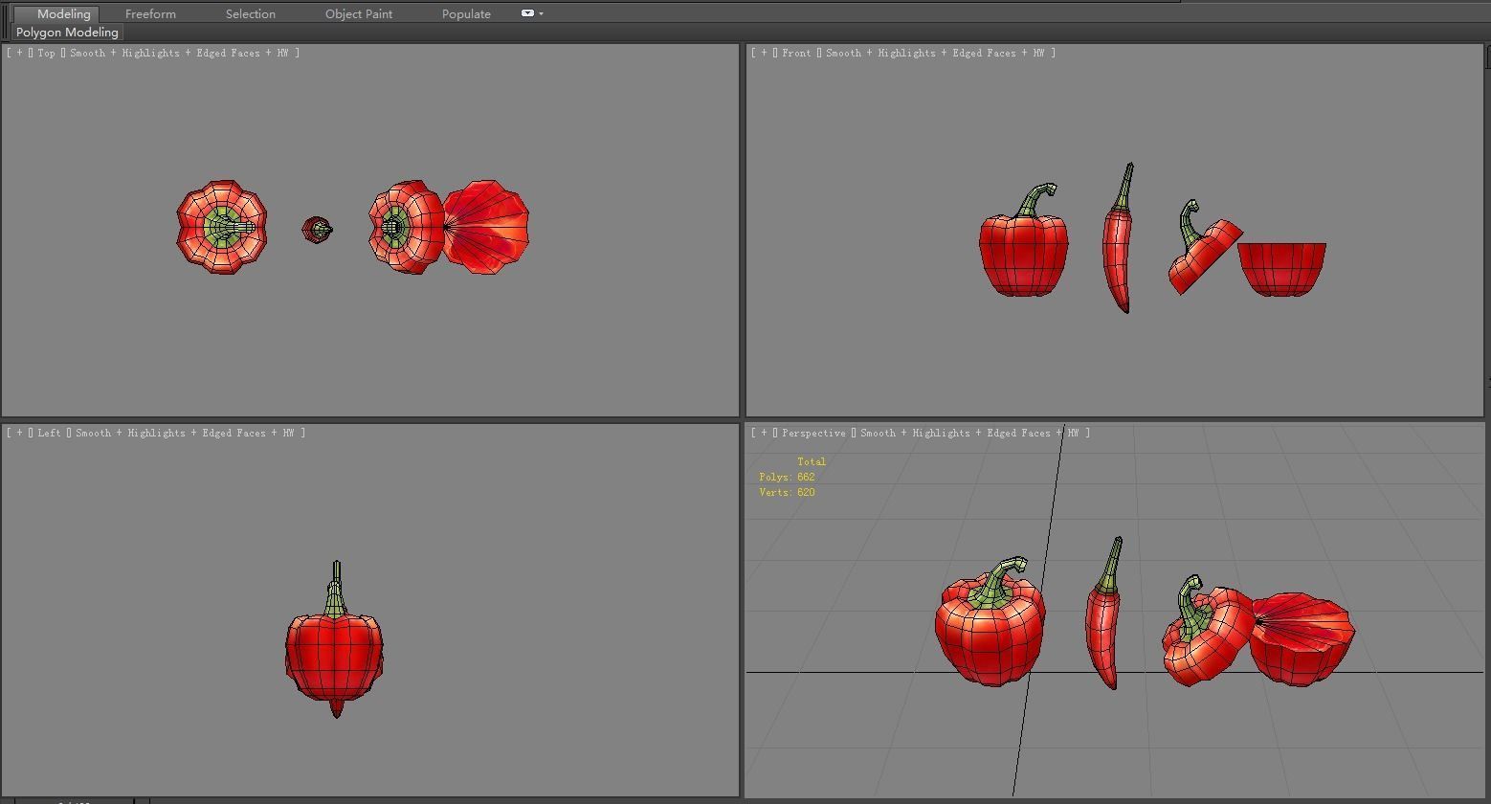
Task: Open the ribbon display mode dropdown arrow
Action: coord(541,13)
